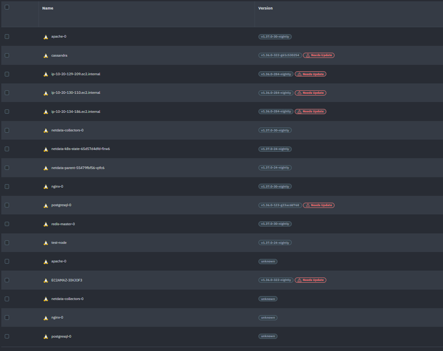443x351 pixels.
Task: Click the Netdata icon beside redis-master-0
Action: [x=45, y=224]
